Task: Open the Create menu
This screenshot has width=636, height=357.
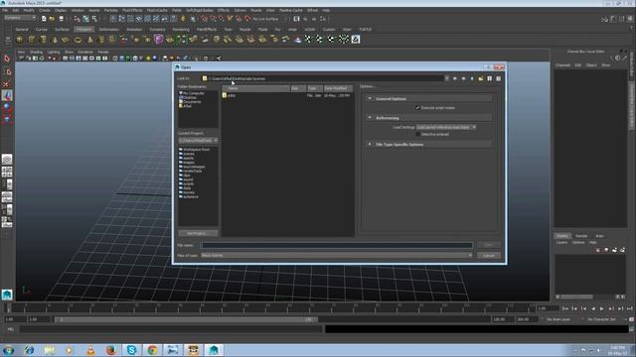Action: (x=45, y=10)
